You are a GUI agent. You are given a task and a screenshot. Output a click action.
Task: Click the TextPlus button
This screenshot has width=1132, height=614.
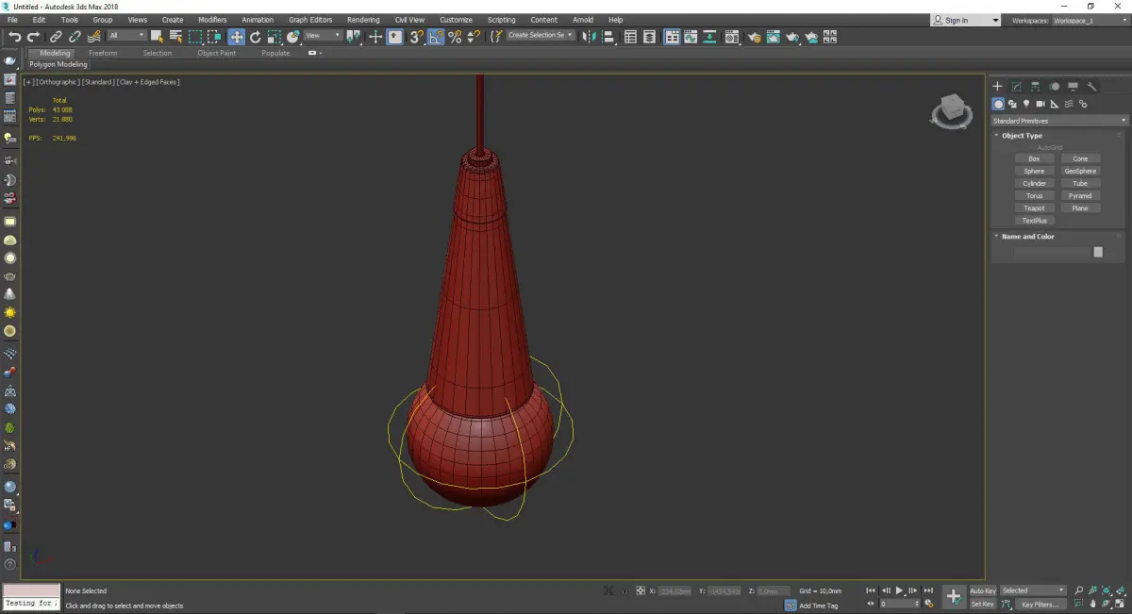click(1034, 221)
